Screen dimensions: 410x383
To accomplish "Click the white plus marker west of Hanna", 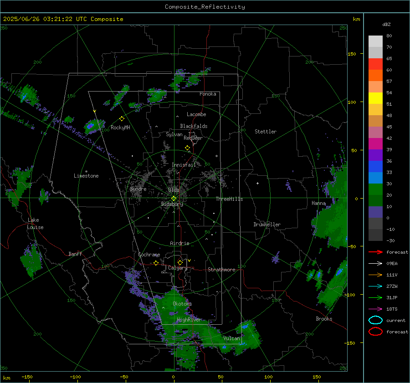I will pyautogui.click(x=257, y=183).
